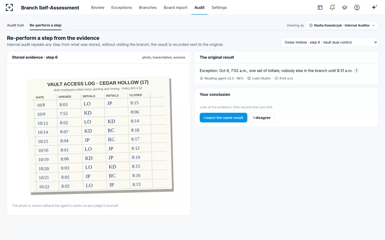Click the Branch Self-Assessment logo icon
The height and width of the screenshot is (240, 385).
coord(9,7)
